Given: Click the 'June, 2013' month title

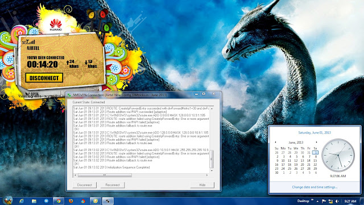Looking at the screenshot, I should click(296, 142).
